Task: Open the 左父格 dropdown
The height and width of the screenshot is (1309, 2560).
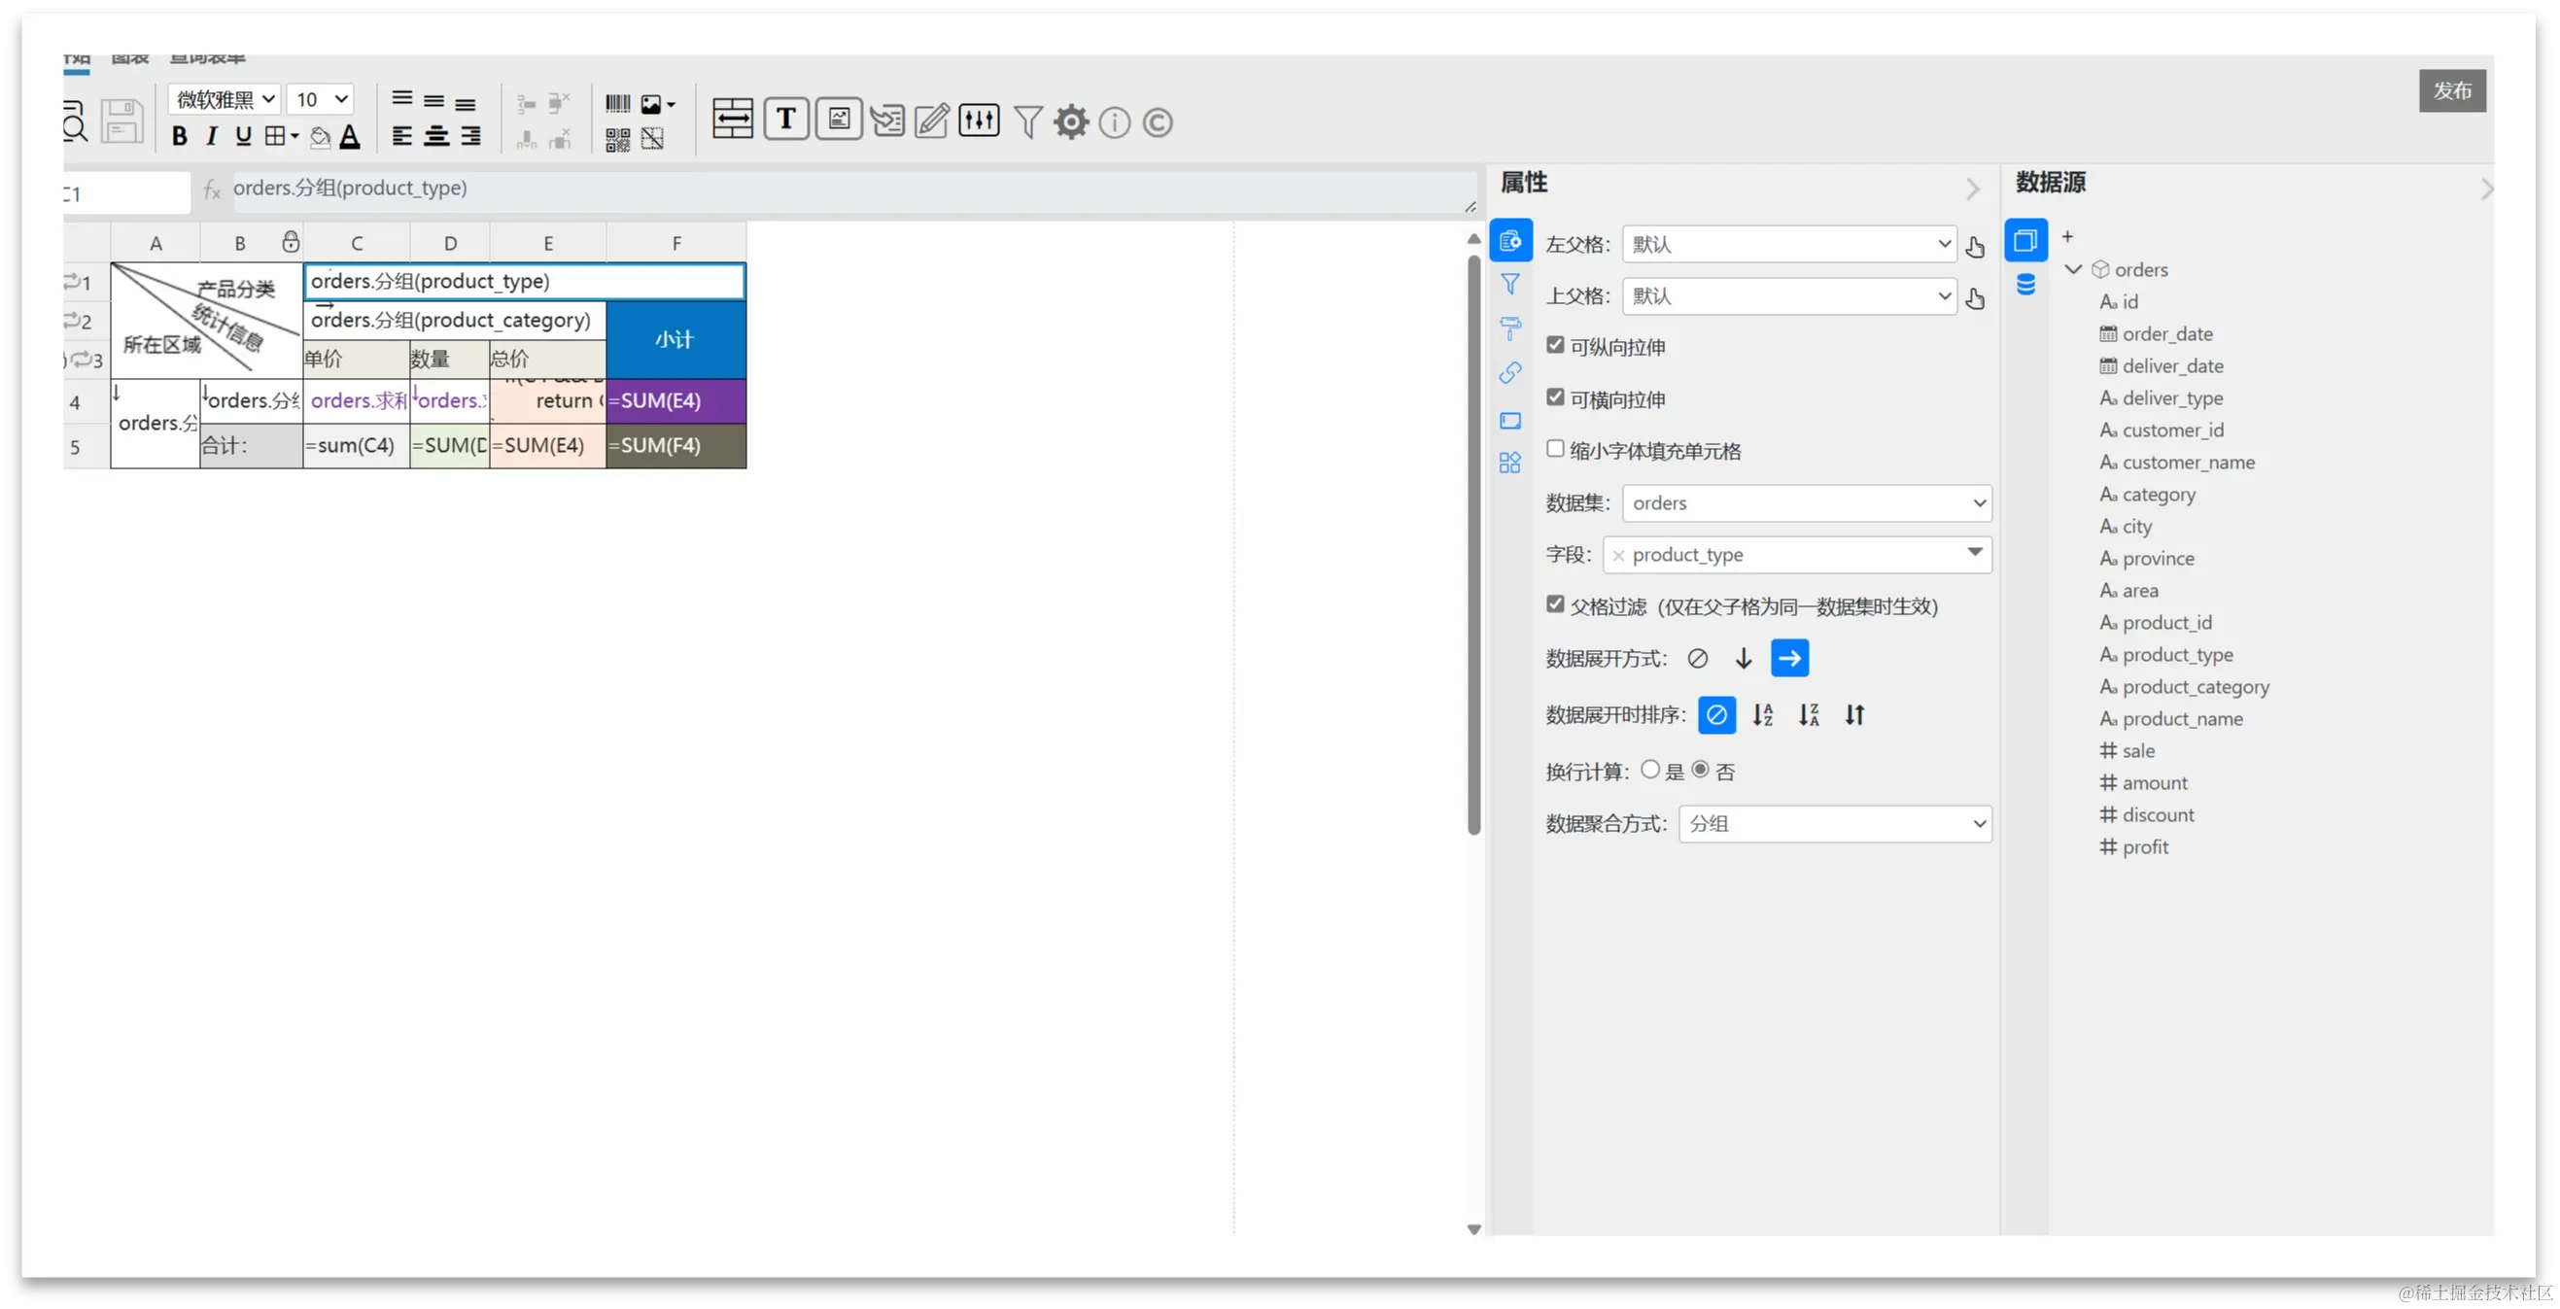Action: click(x=1789, y=244)
